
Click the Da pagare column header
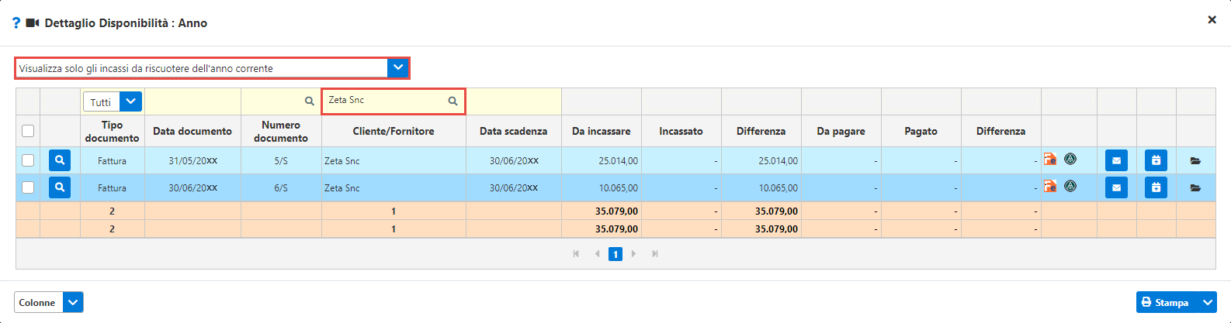[x=841, y=131]
